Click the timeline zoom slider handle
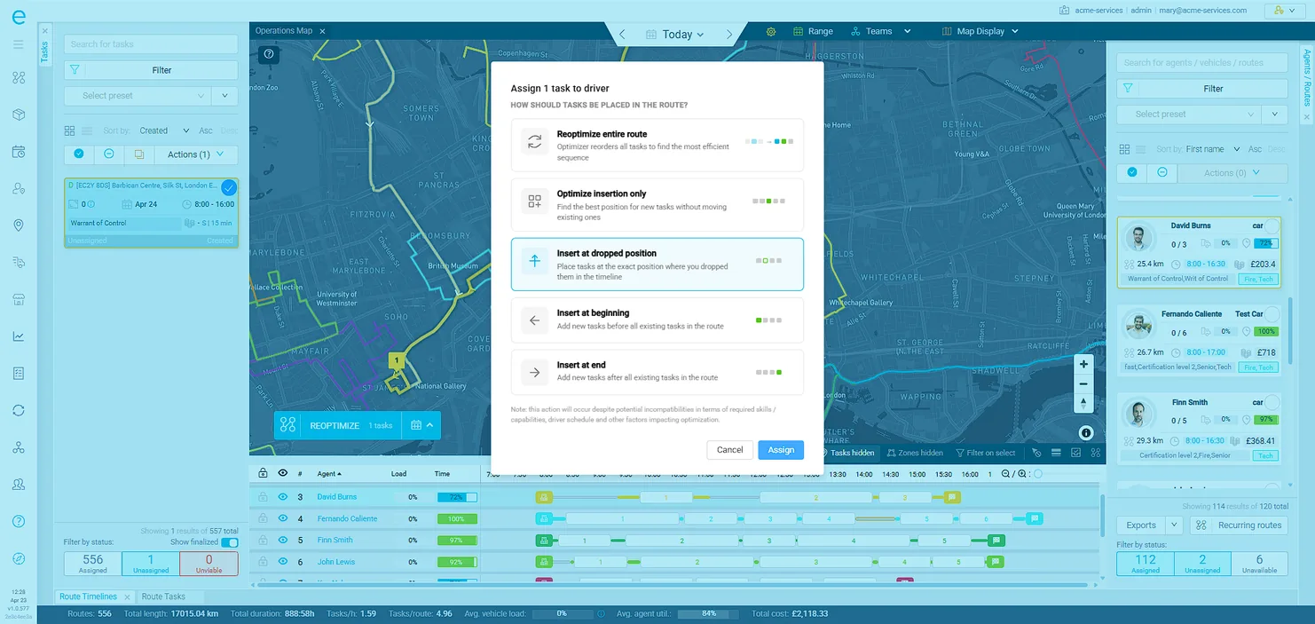This screenshot has width=1315, height=624. pyautogui.click(x=1038, y=474)
